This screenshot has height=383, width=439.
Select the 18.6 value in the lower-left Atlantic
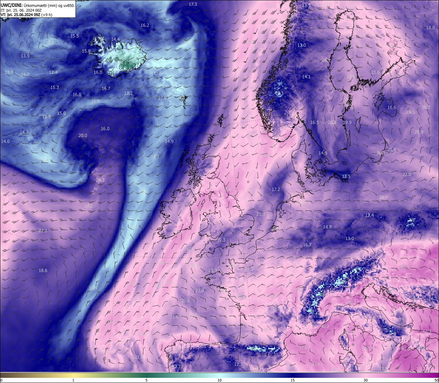point(43,270)
